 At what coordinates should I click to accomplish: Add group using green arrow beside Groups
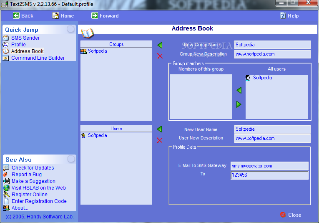coord(160,45)
